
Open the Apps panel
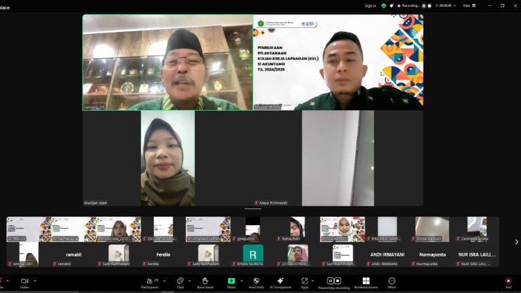point(305,283)
